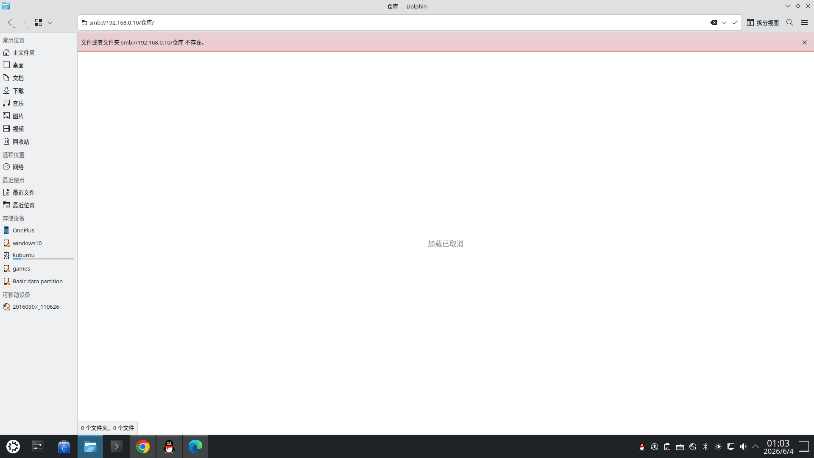This screenshot has height=458, width=814.
Task: Open the search magnifier icon
Action: pyautogui.click(x=789, y=22)
